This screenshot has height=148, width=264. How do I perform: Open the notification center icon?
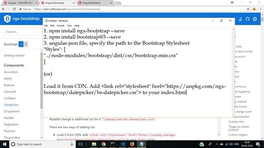(258, 144)
